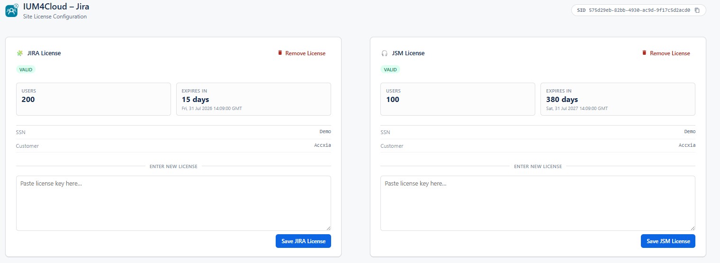Remove the JSM license
Viewport: 720px width, 263px height.
tap(666, 53)
